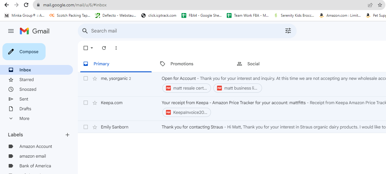Open the Amazon Account label
This screenshot has height=174, width=386.
pyautogui.click(x=36, y=146)
